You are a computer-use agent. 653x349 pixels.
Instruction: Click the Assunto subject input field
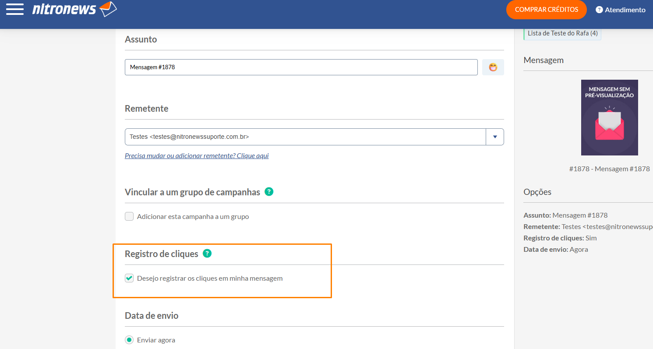301,67
